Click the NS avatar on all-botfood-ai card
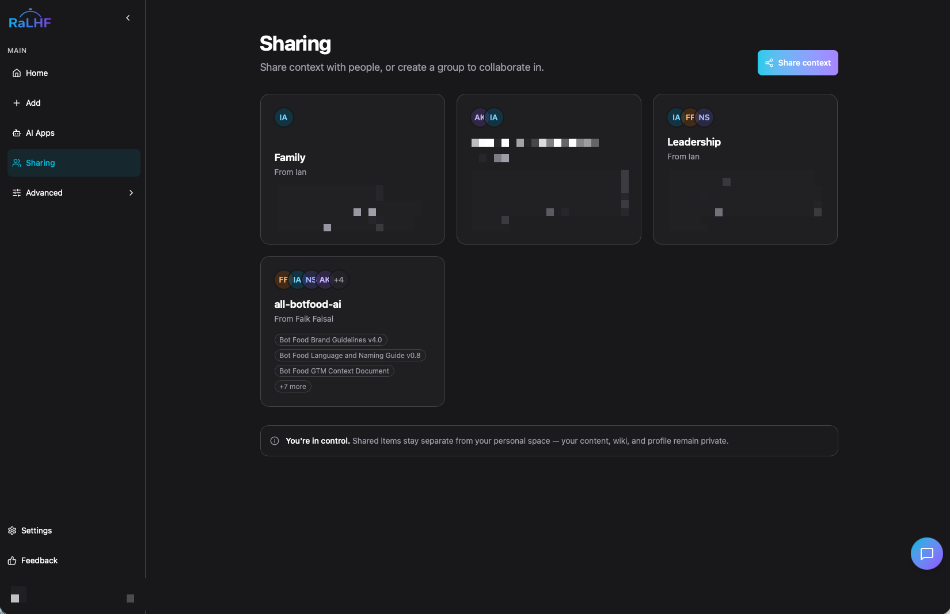The height and width of the screenshot is (614, 950). point(310,280)
